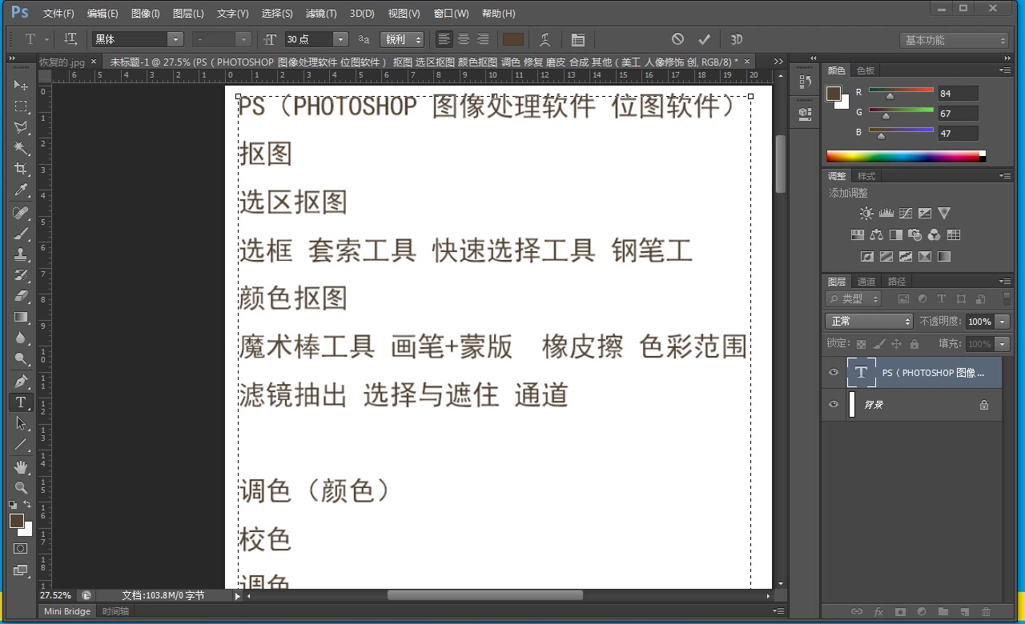Click the text color swatch in options bar
This screenshot has height=624, width=1025.
click(513, 39)
